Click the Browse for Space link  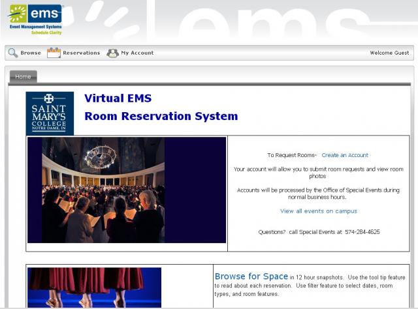tap(251, 276)
